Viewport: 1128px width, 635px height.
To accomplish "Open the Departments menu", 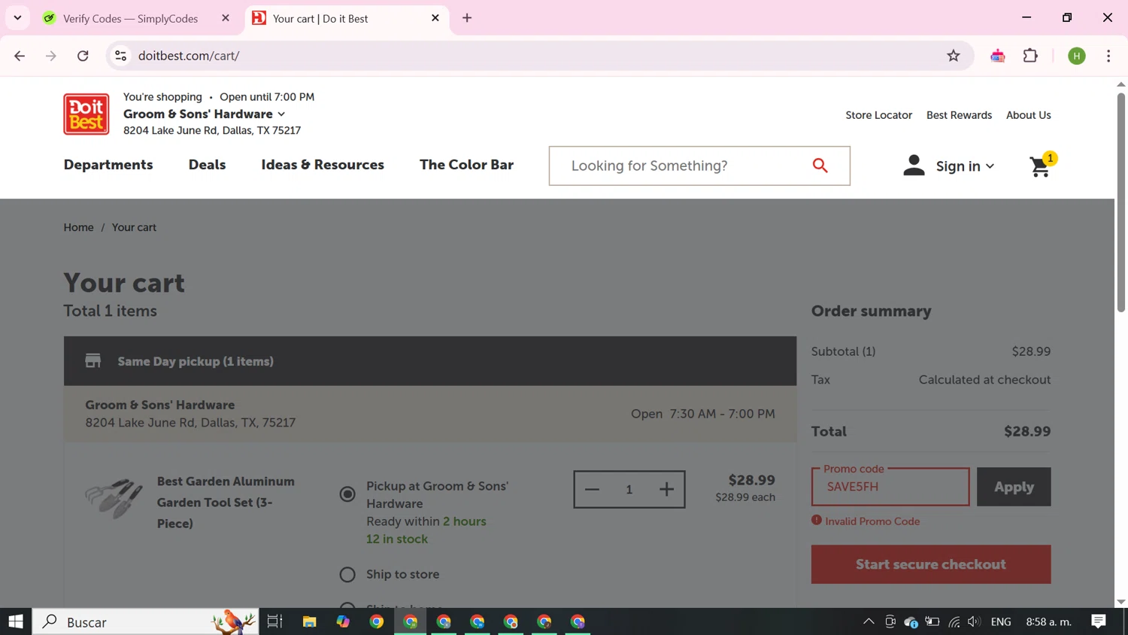I will tap(108, 165).
